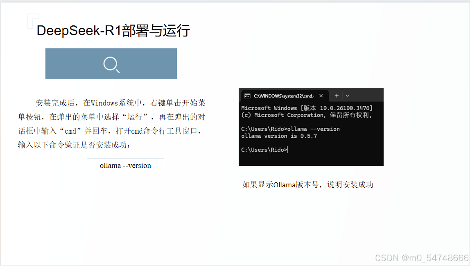Viewport: 470px width, 266px height.
Task: Click the Microsoft Corporation copyright line
Action: pyautogui.click(x=307, y=115)
